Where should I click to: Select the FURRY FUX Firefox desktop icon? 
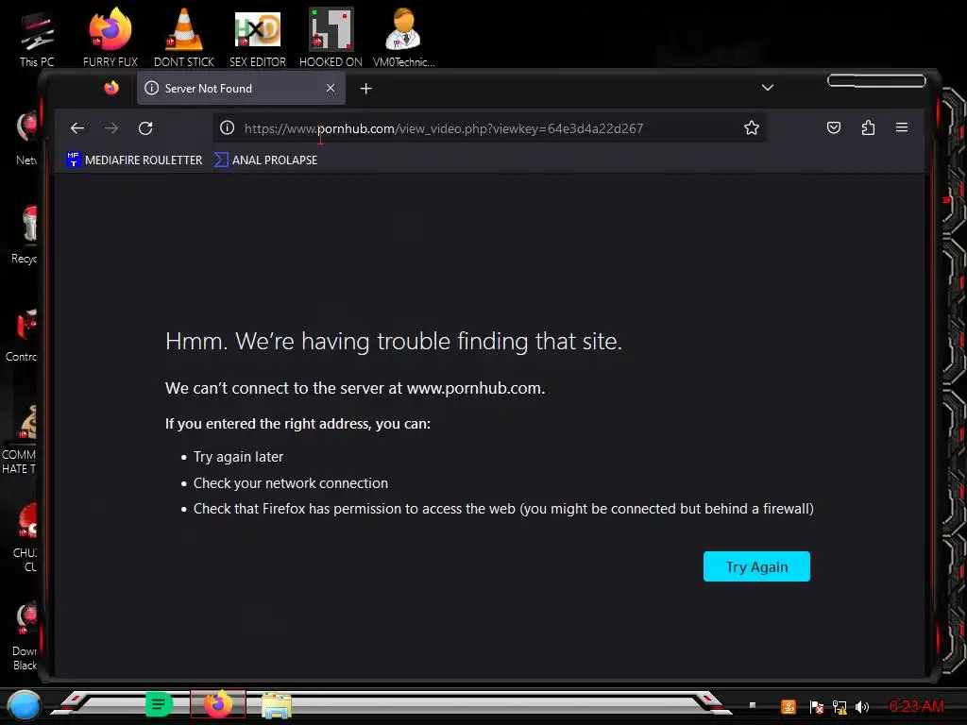[110, 38]
